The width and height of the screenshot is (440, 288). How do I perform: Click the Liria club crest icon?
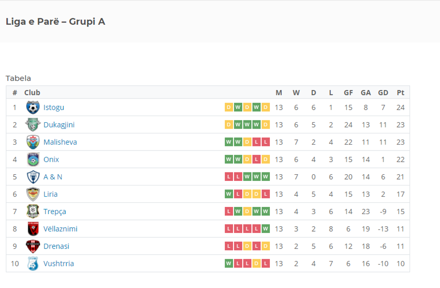pyautogui.click(x=33, y=194)
